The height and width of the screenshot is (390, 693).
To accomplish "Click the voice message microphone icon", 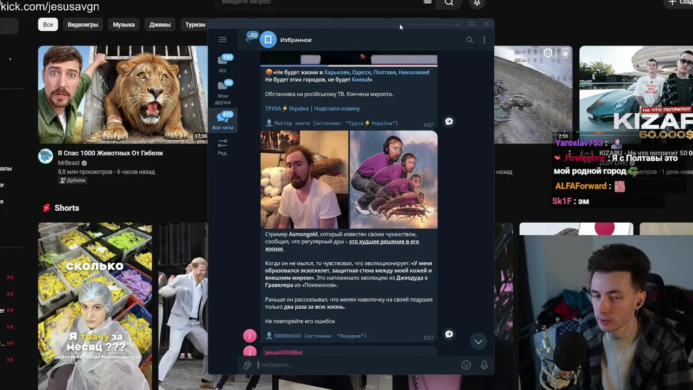I will point(484,365).
